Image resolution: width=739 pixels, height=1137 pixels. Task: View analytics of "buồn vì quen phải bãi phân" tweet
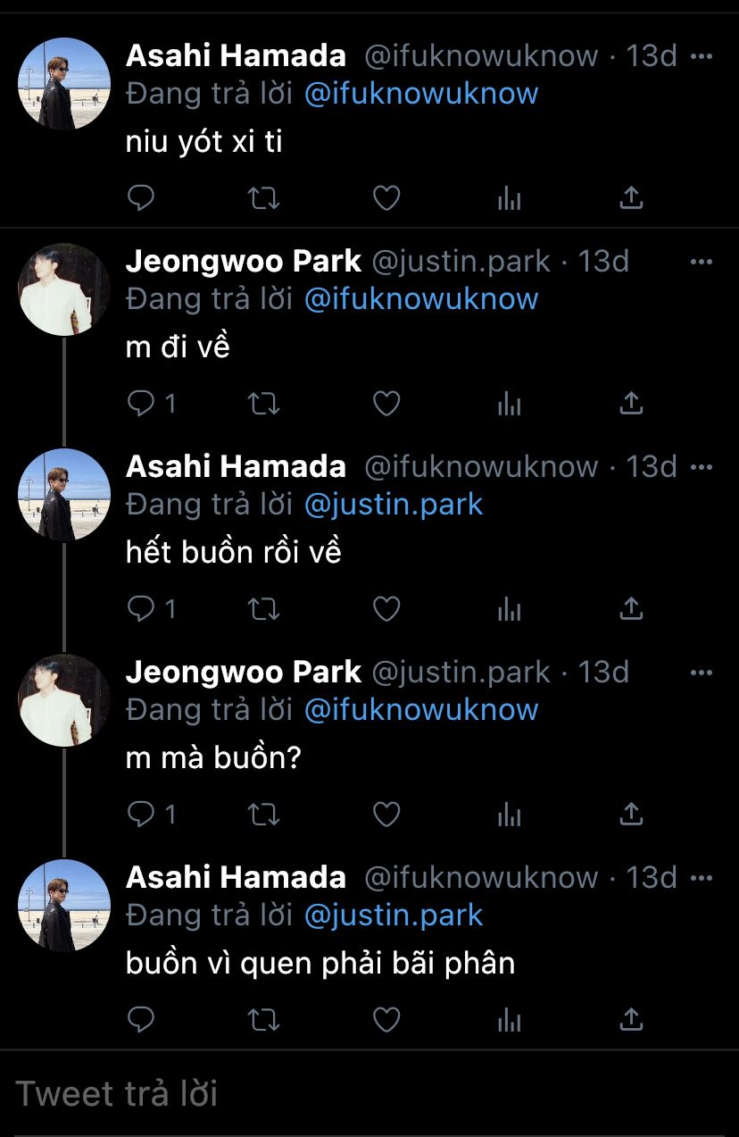[509, 1020]
